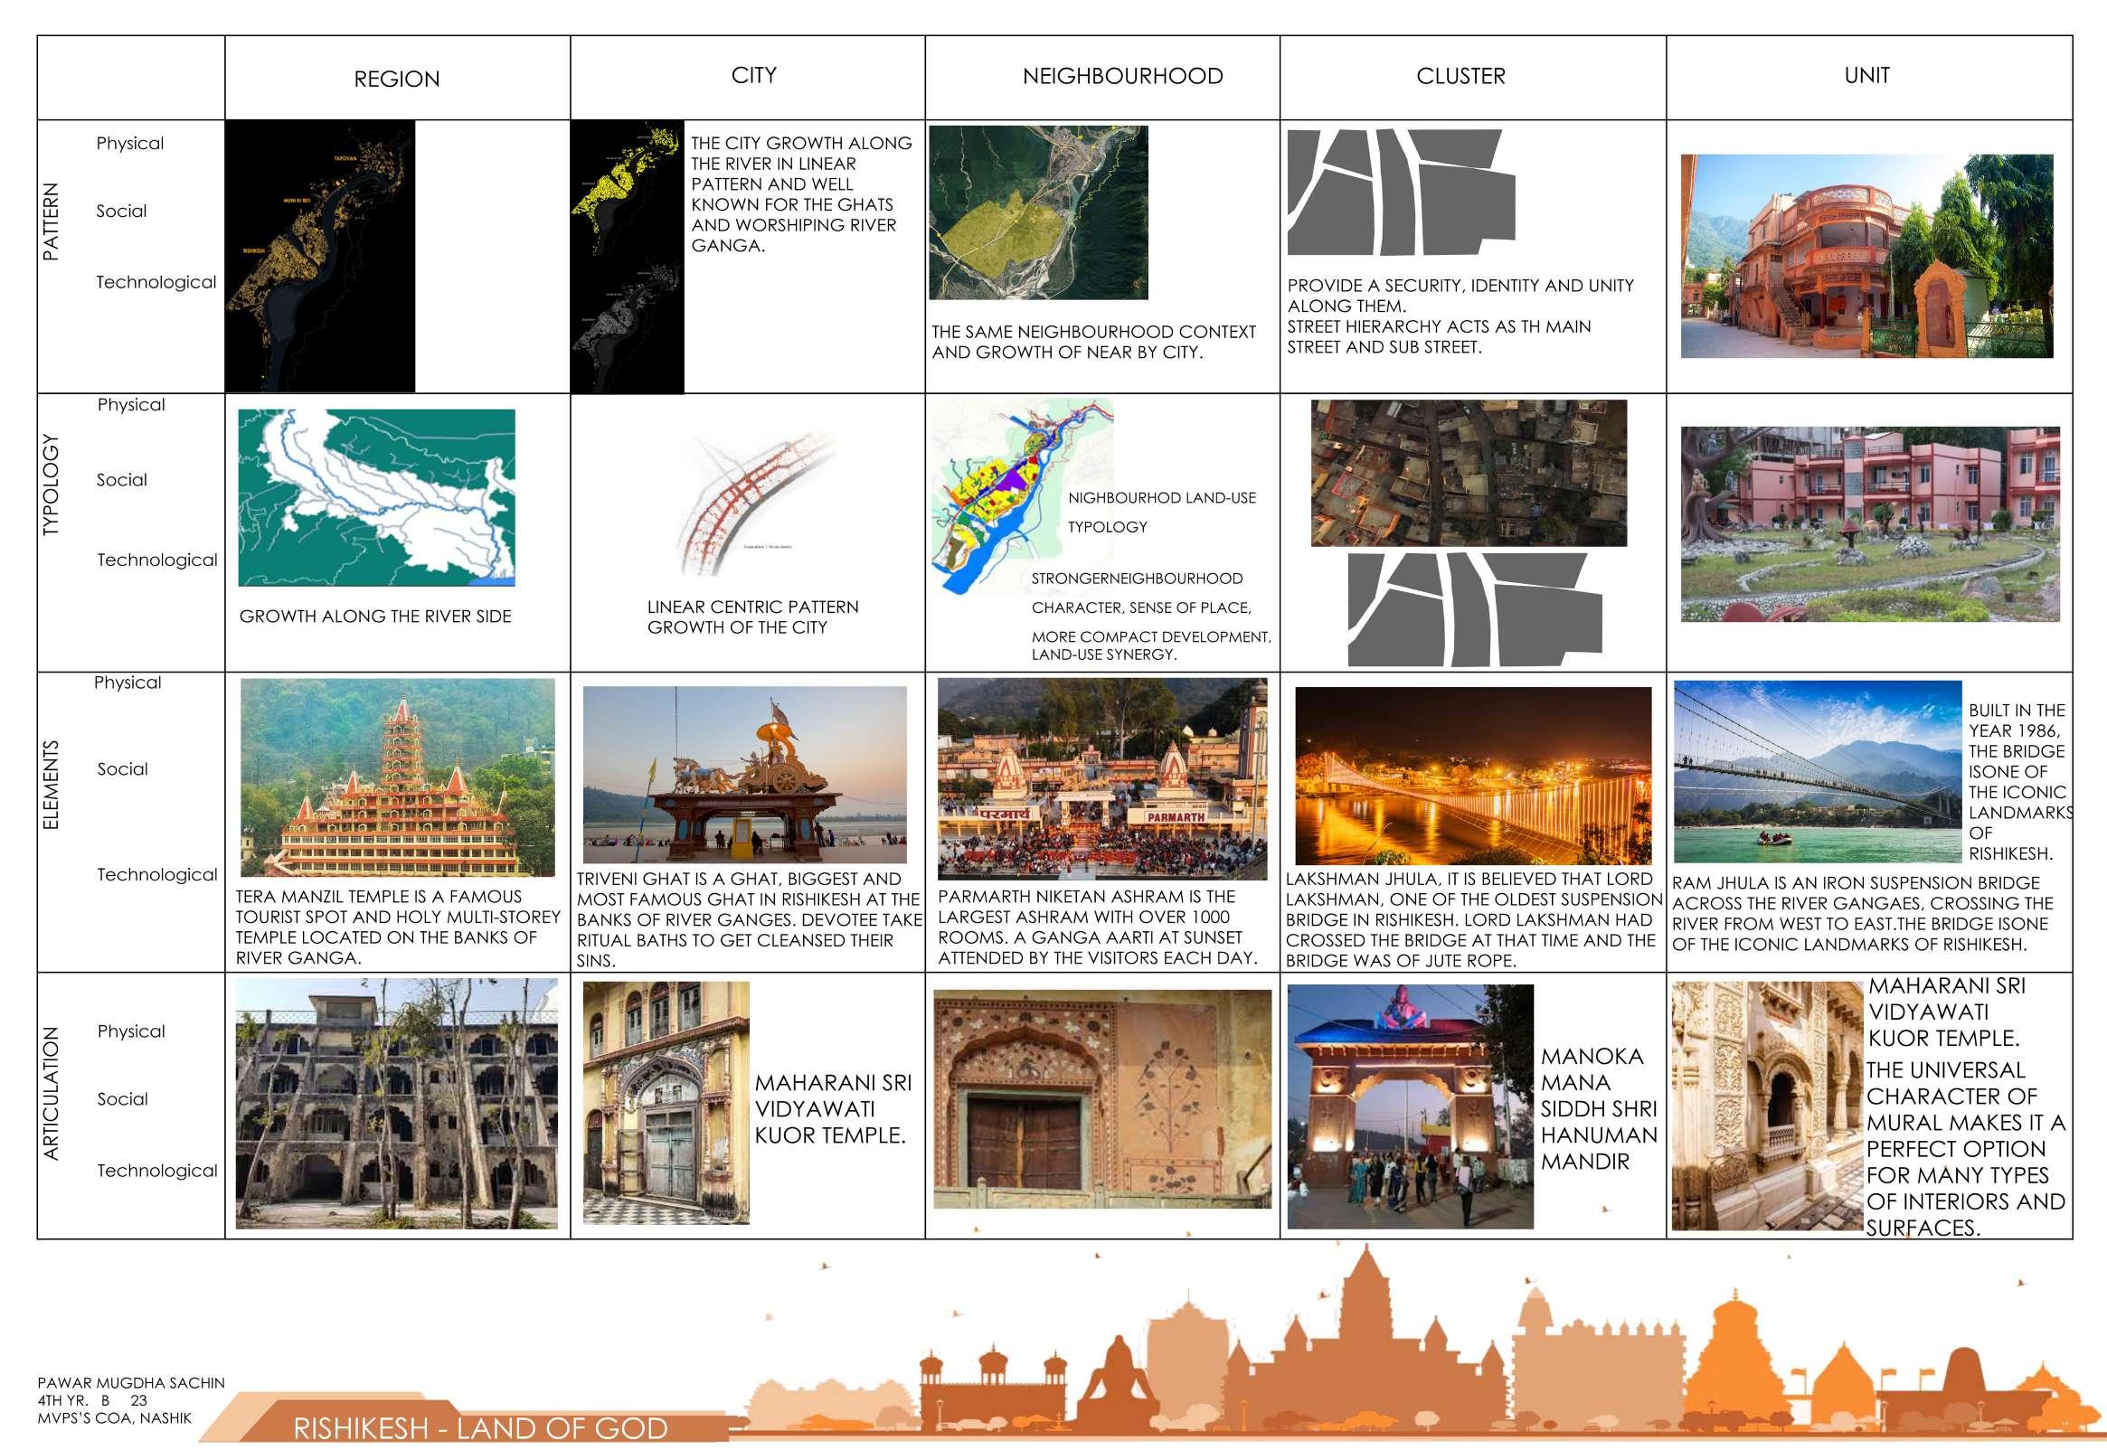This screenshot has width=2107, height=1450.
Task: Click the PATTERN row label
Action: click(x=51, y=222)
